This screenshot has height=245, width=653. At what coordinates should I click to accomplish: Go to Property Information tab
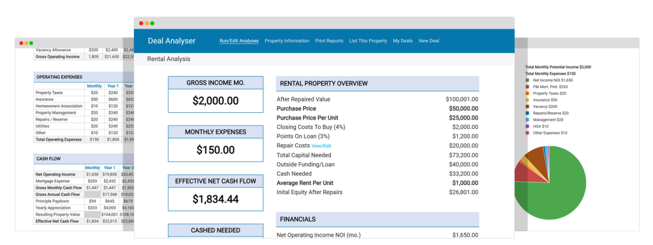[287, 41]
